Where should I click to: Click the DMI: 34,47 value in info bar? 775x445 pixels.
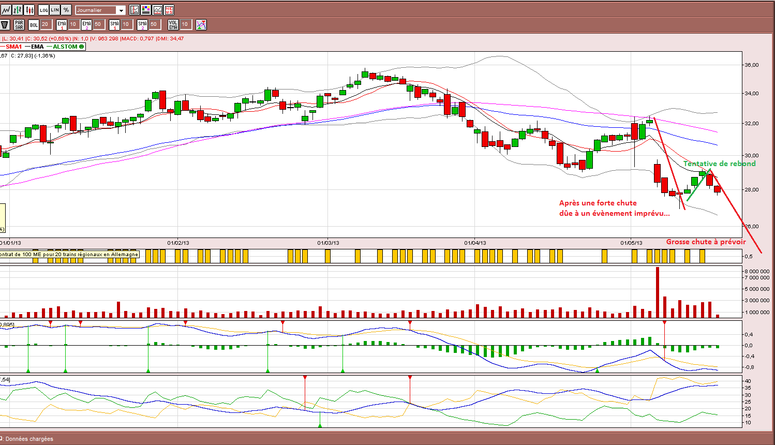(170, 38)
